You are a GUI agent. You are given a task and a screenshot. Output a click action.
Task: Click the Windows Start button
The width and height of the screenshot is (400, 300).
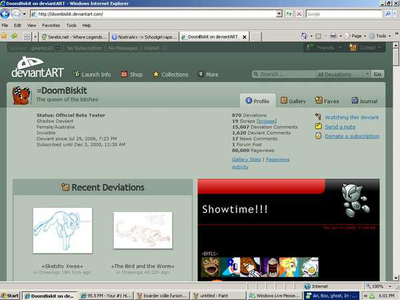[x=10, y=295]
